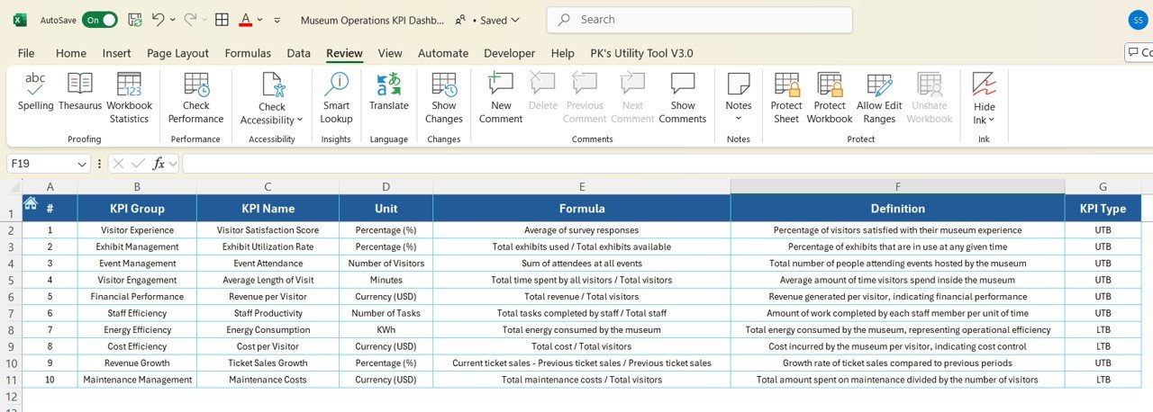Click the home icon in cell A1

(x=30, y=203)
